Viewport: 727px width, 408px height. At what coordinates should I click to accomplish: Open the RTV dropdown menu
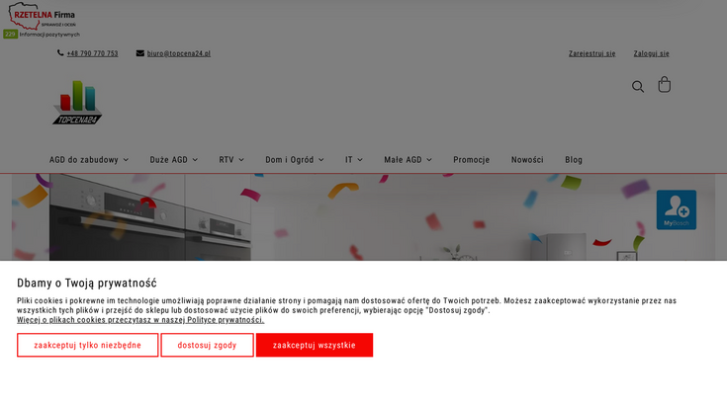tap(231, 160)
